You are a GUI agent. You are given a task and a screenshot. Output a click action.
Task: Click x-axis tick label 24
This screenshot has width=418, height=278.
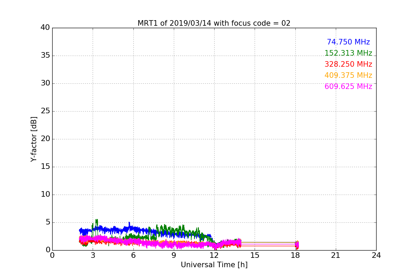coord(376,255)
